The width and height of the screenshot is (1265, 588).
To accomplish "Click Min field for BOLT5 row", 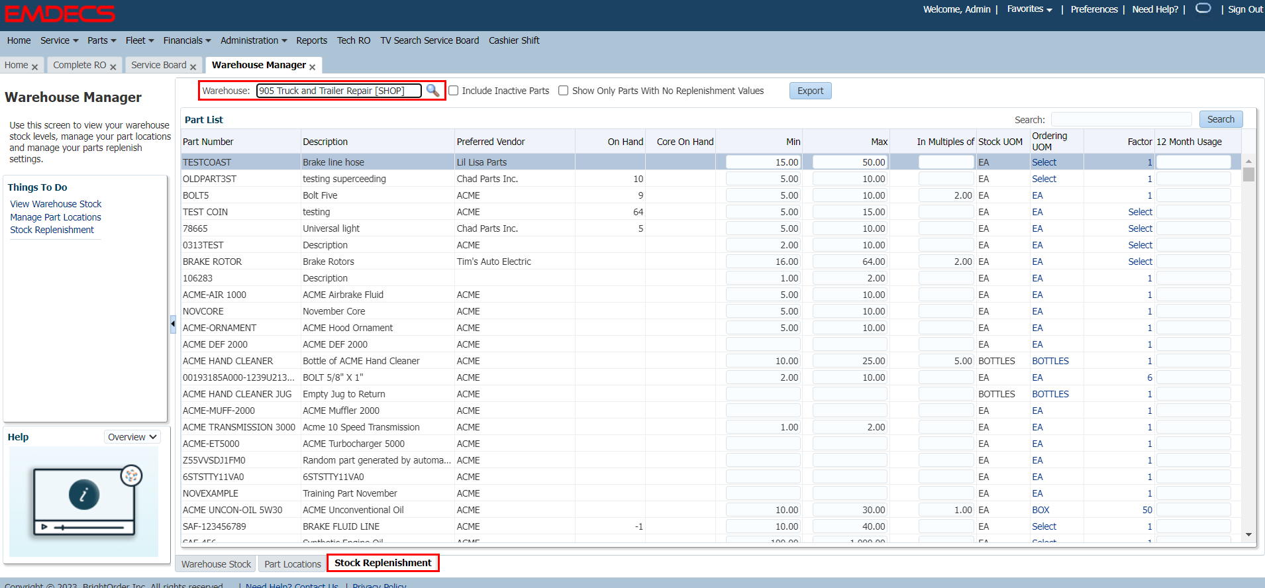I will click(x=763, y=195).
